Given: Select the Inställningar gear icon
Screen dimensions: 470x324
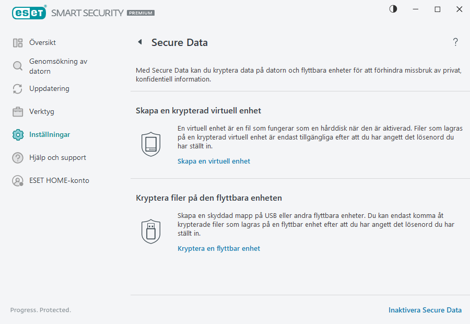Looking at the screenshot, I should point(17,134).
